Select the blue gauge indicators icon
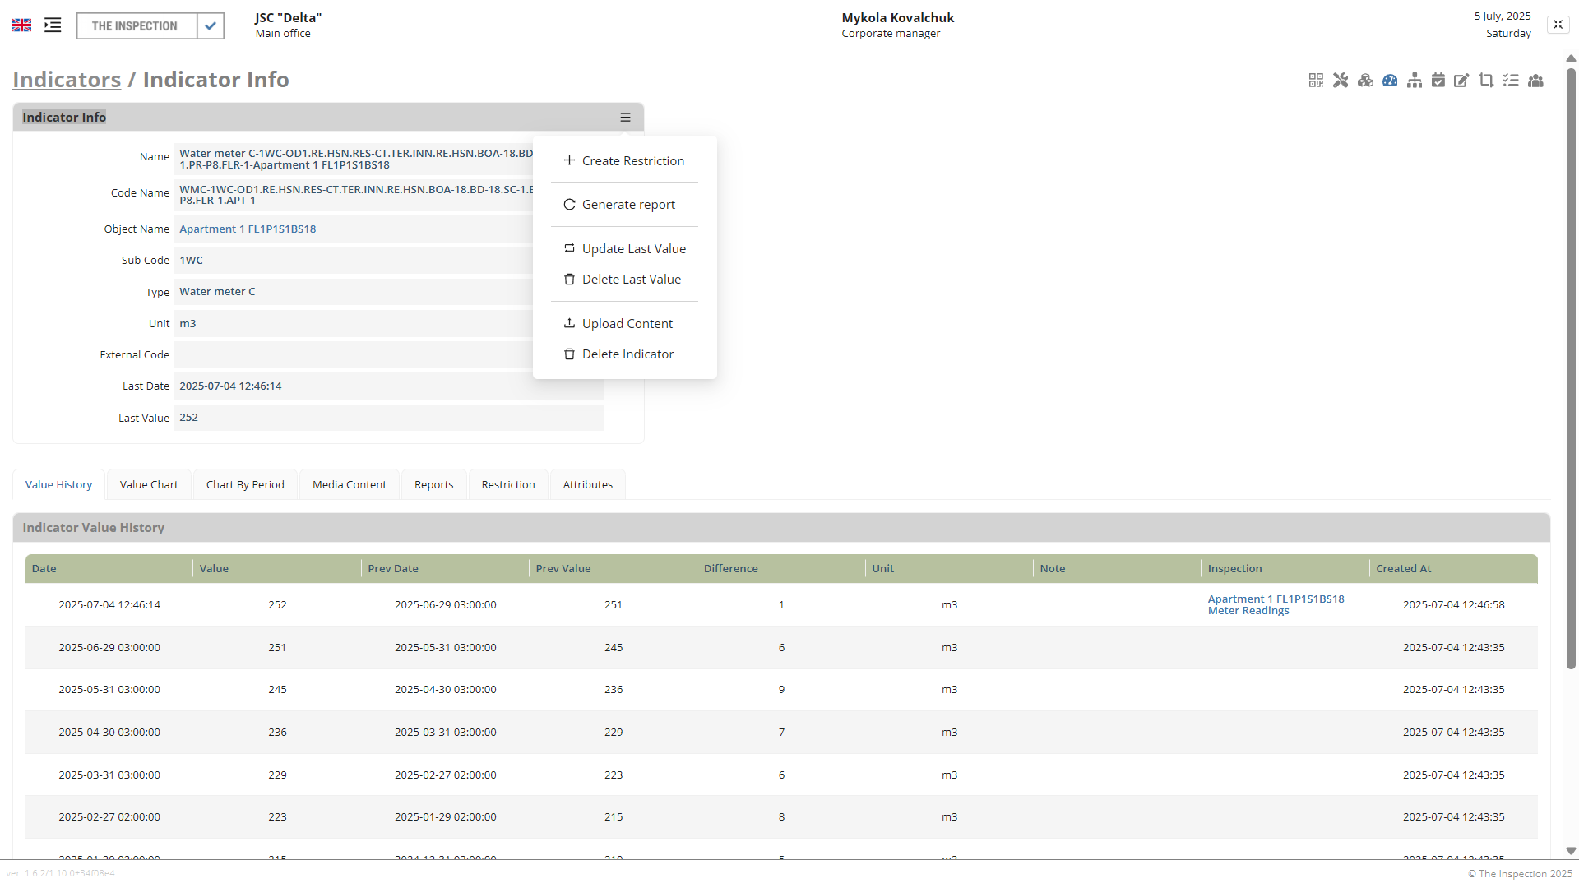The width and height of the screenshot is (1579, 888). coord(1390,80)
